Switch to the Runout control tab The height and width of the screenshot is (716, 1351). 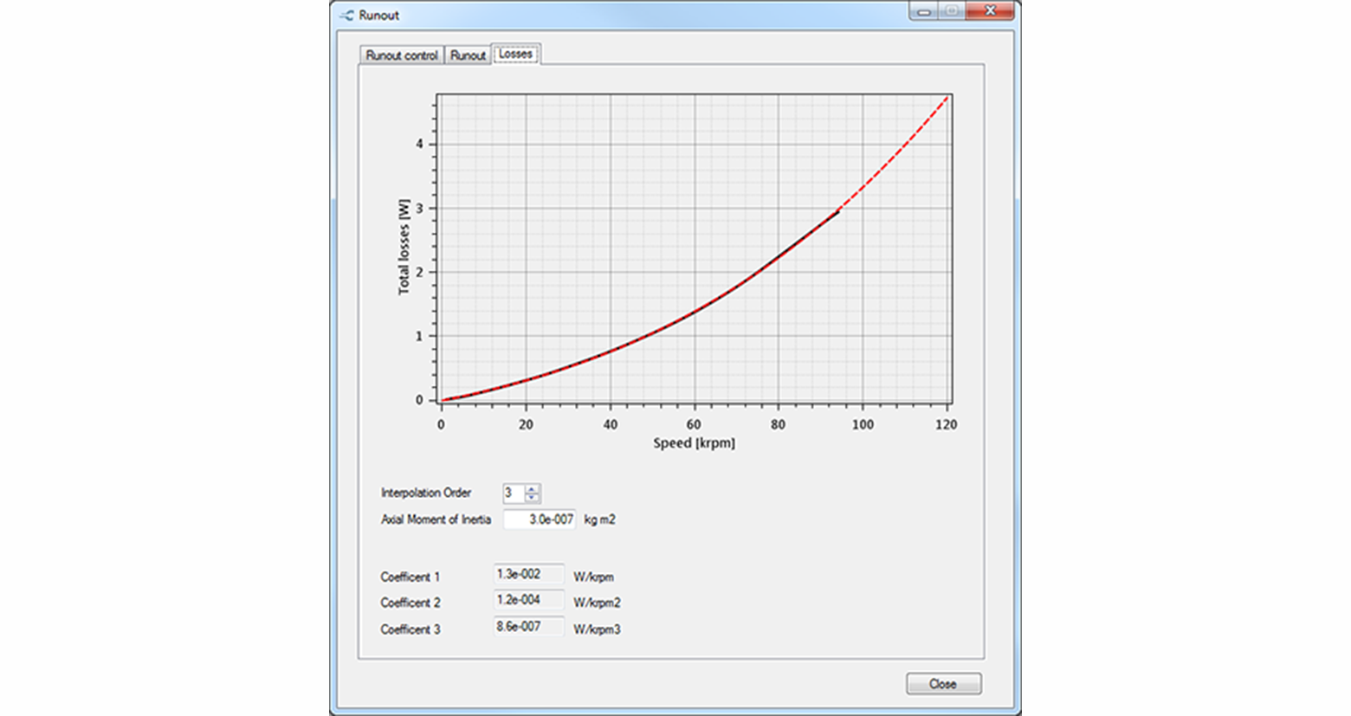point(401,55)
